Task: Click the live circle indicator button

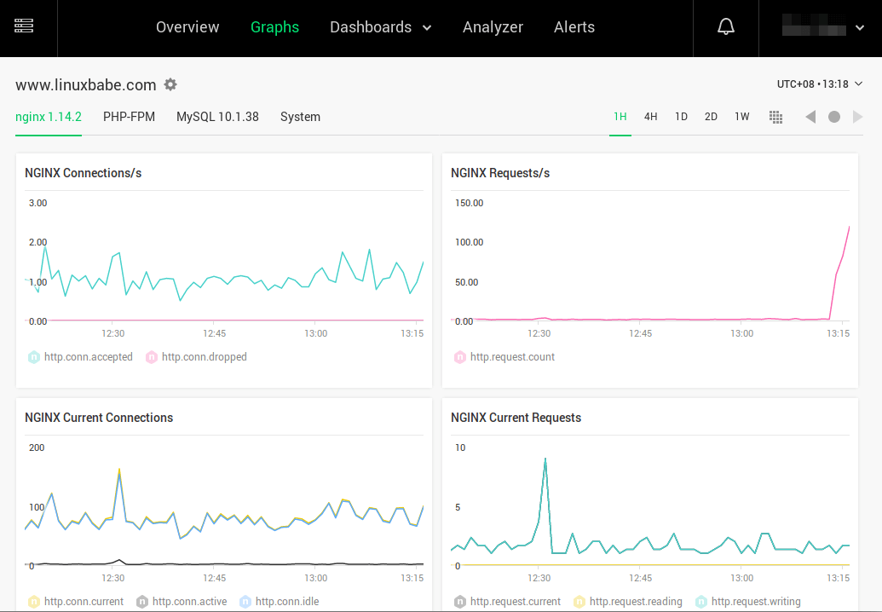Action: coord(834,117)
